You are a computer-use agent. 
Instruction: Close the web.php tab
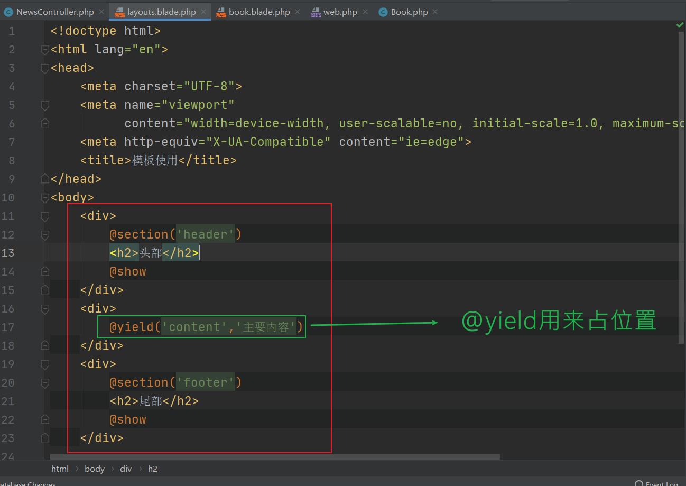point(365,12)
